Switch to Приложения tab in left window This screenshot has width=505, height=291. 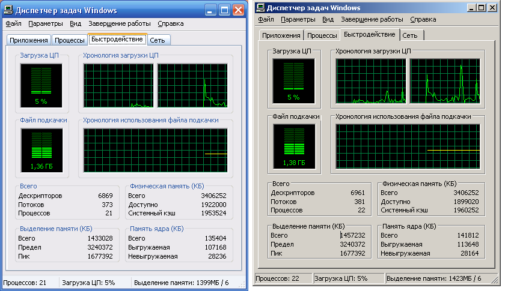point(29,40)
